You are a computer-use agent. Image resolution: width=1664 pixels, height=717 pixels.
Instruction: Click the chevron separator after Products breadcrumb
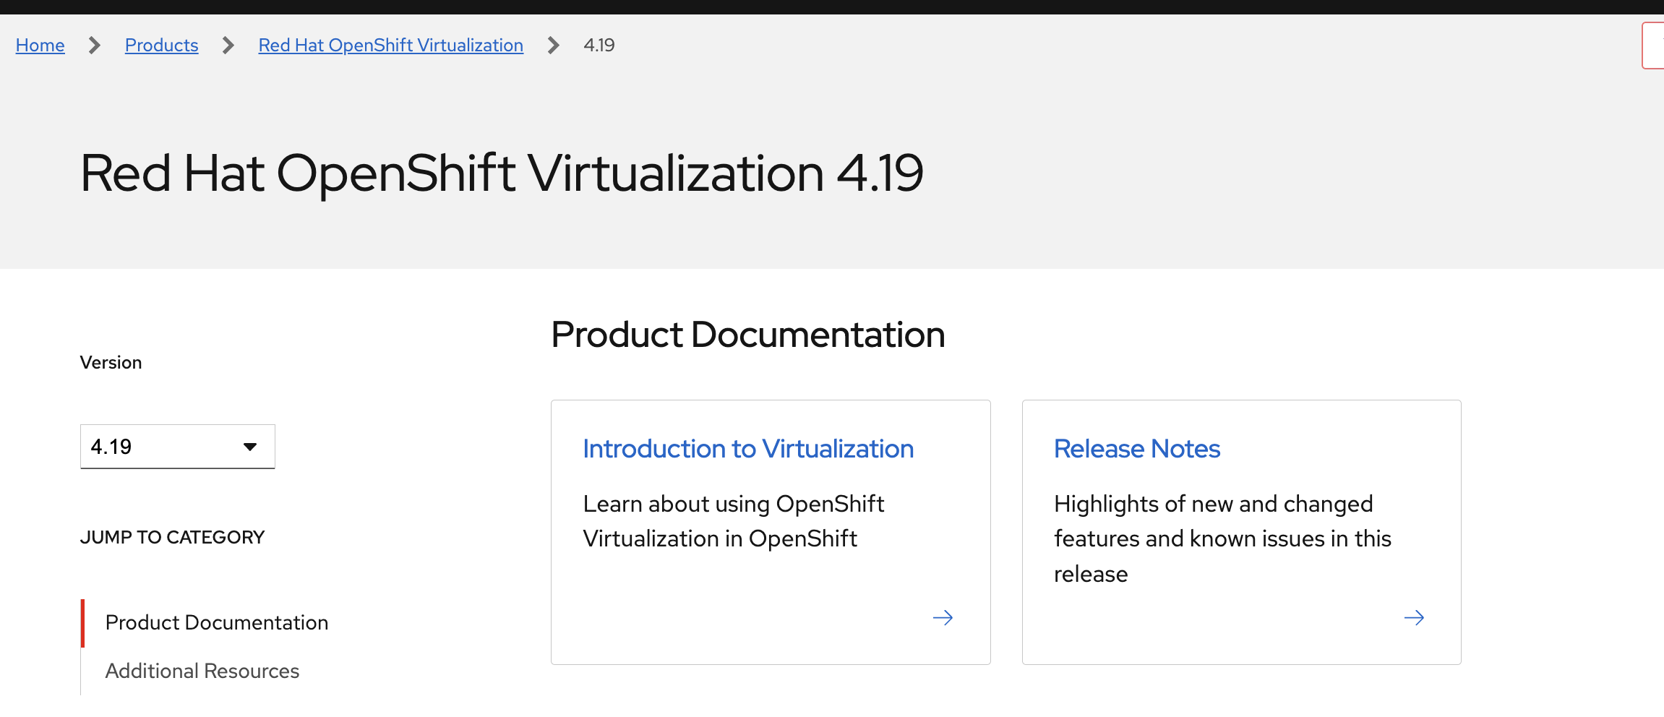click(x=228, y=46)
